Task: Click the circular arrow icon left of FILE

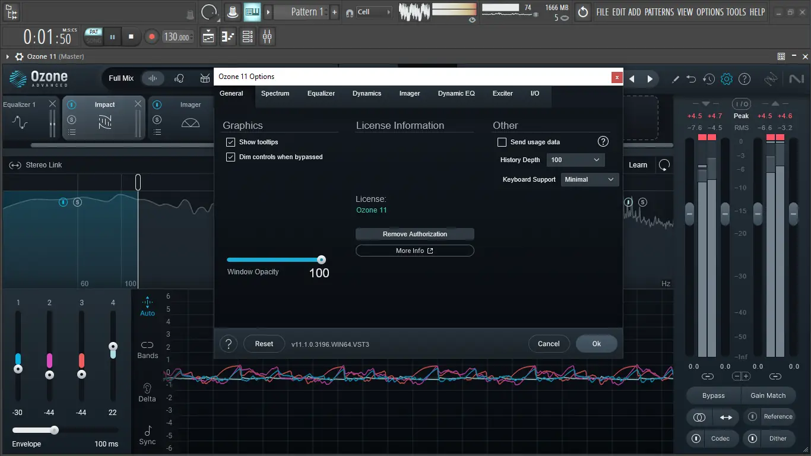Action: pos(583,12)
